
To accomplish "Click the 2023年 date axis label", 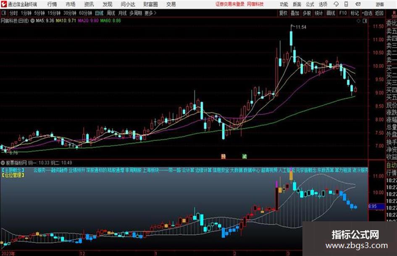I will pos(8,253).
